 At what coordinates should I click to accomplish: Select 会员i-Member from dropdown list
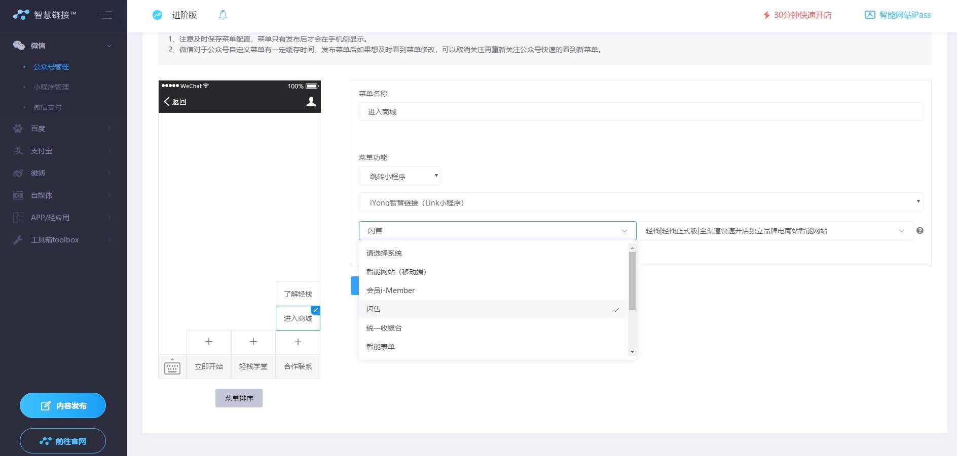tap(390, 291)
